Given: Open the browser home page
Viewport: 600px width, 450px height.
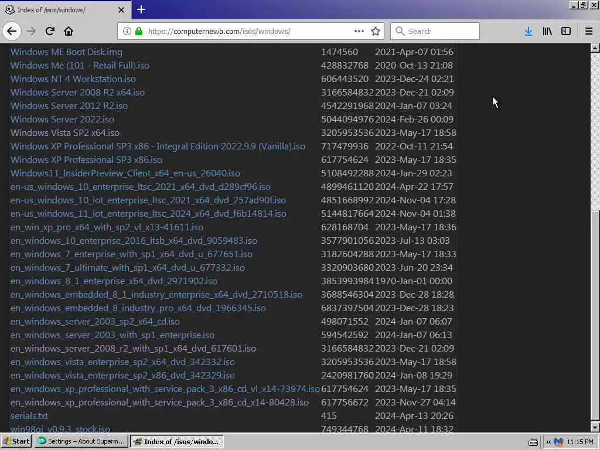Looking at the screenshot, I should [69, 31].
